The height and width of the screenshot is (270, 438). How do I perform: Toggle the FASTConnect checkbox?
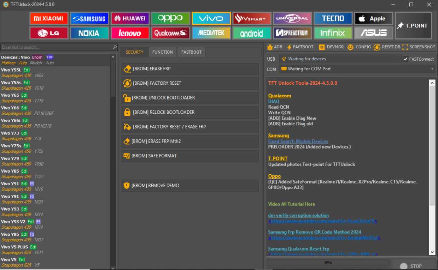(407, 59)
